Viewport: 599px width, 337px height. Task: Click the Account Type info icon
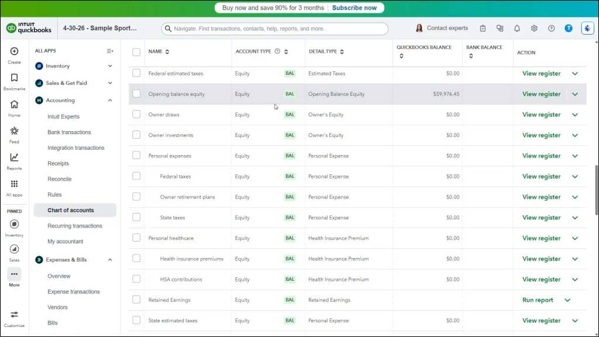(277, 51)
